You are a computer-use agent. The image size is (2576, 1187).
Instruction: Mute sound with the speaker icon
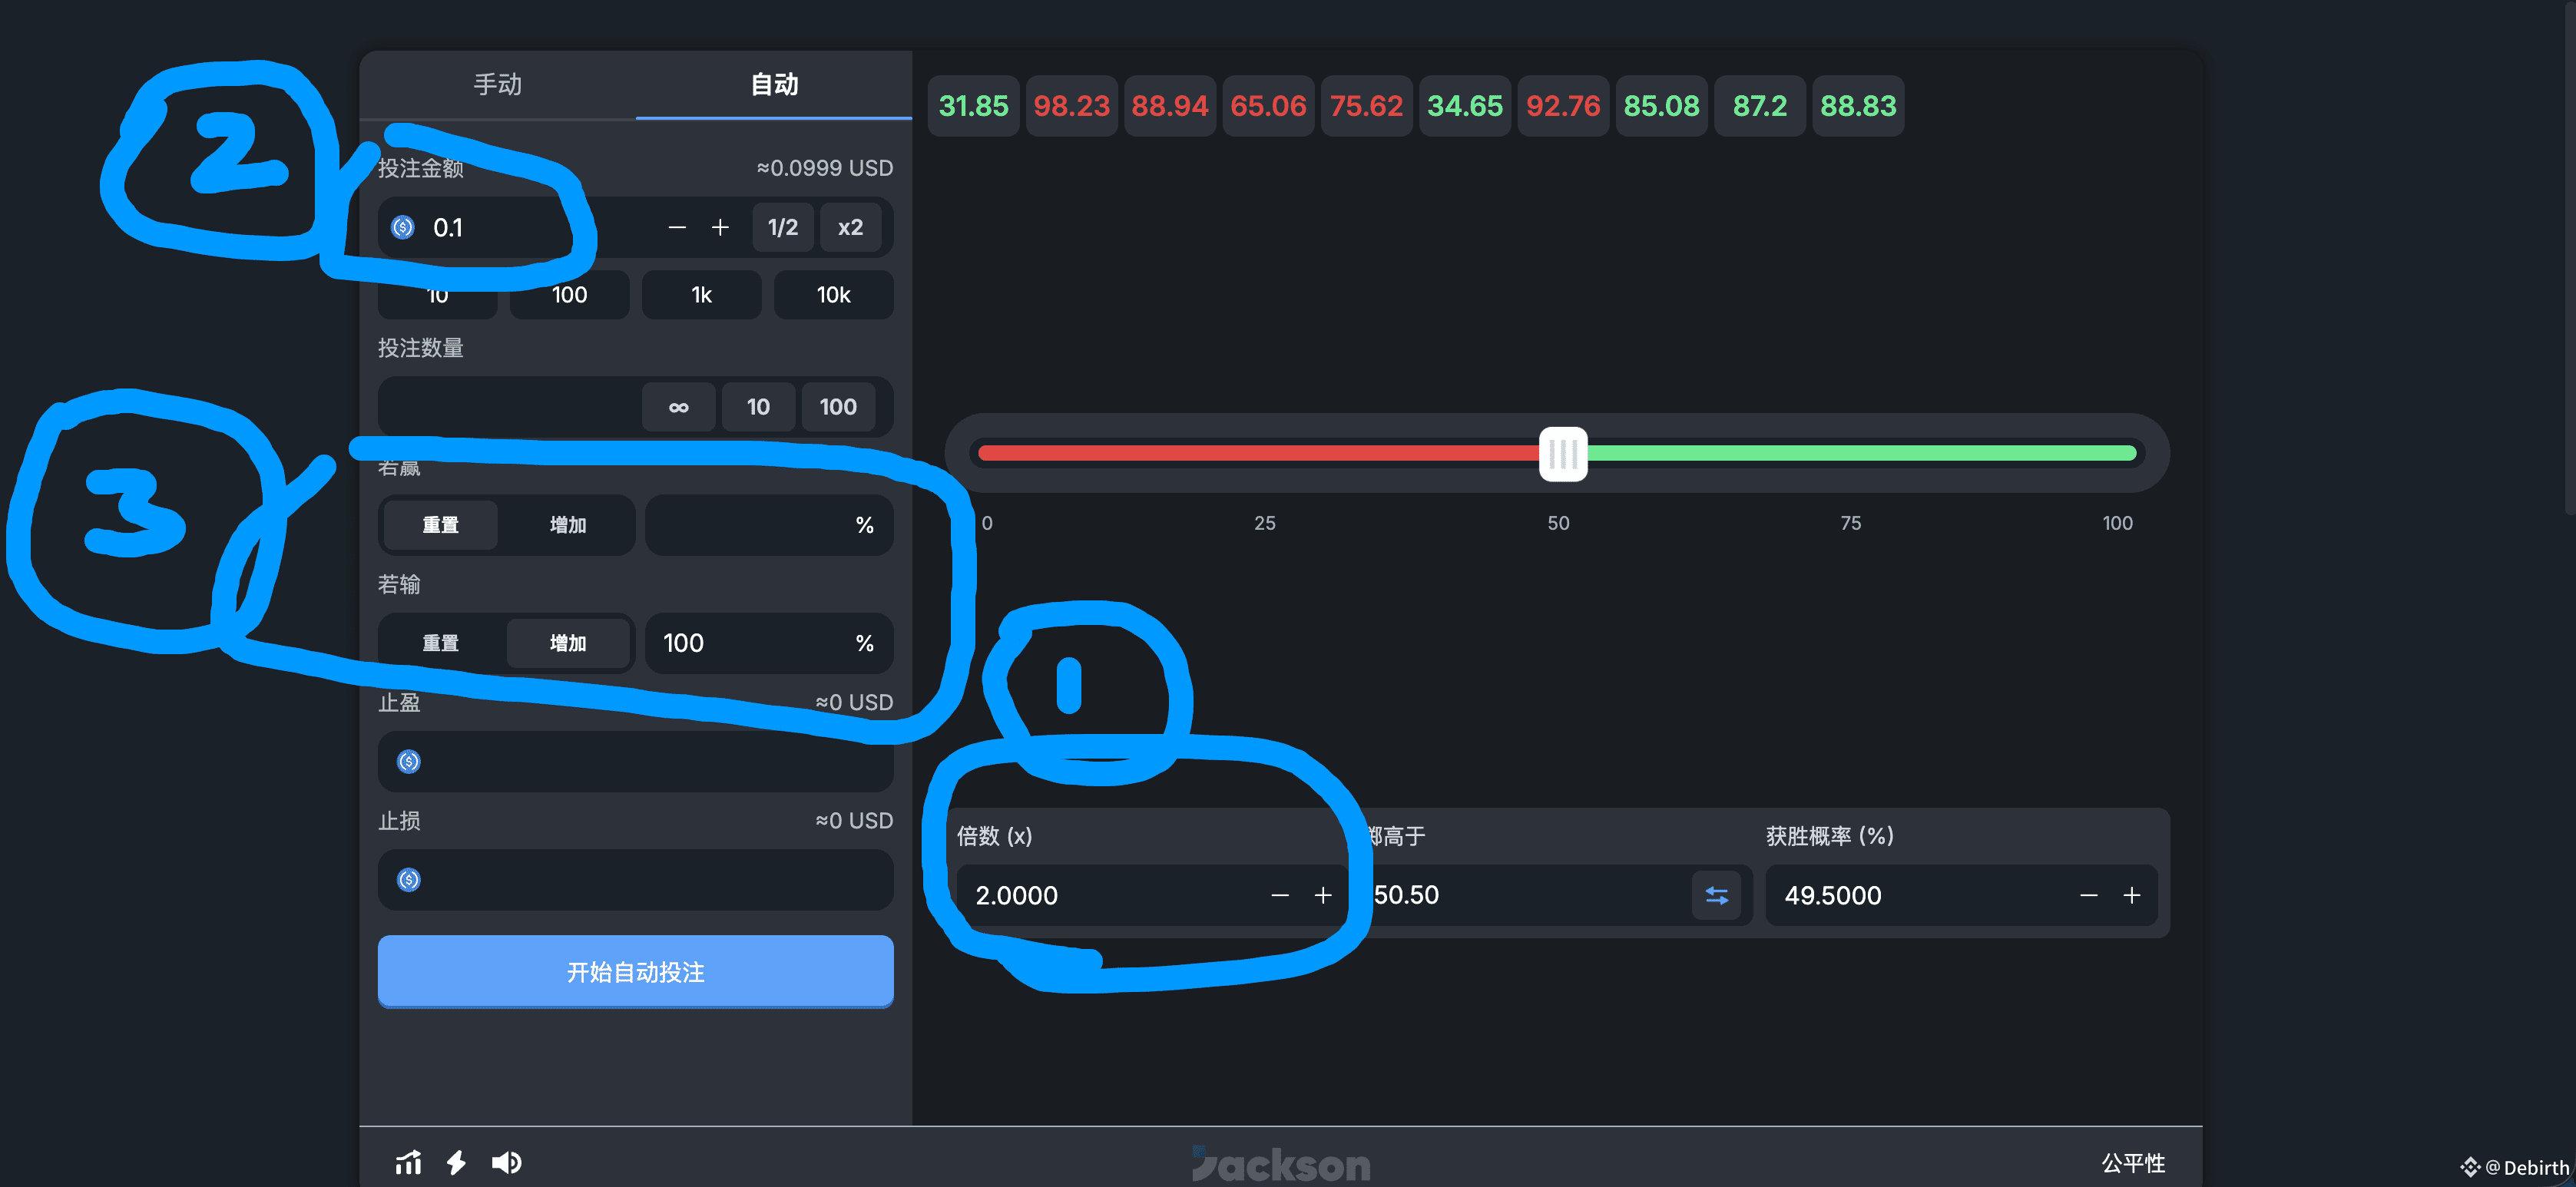[506, 1162]
